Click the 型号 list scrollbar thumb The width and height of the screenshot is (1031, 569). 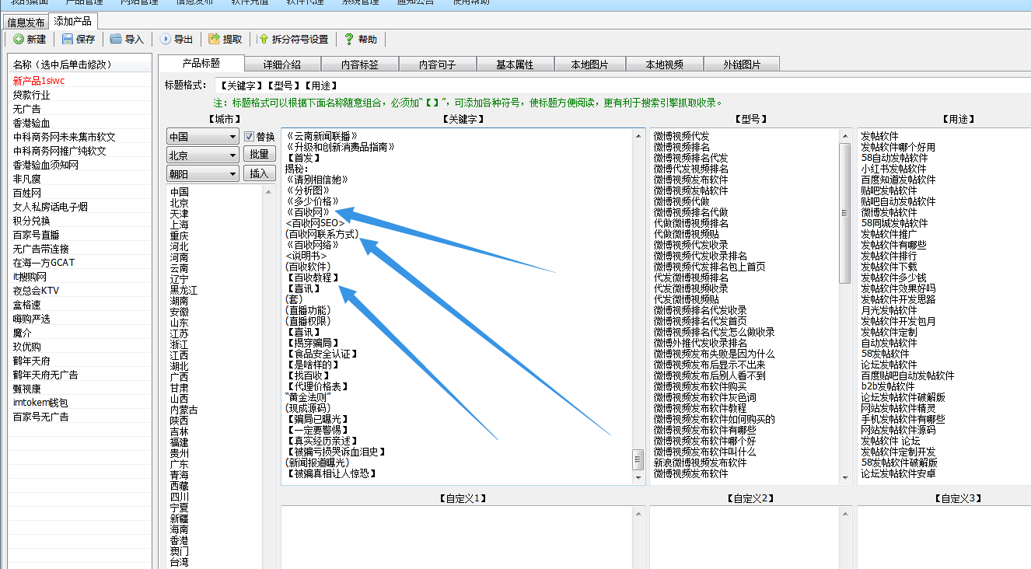pos(844,213)
